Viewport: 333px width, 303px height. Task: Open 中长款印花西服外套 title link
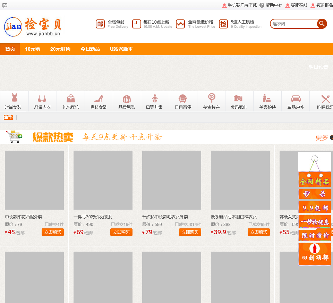[x=24, y=217]
